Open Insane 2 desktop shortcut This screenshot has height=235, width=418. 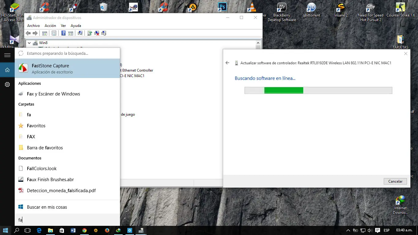click(x=341, y=10)
